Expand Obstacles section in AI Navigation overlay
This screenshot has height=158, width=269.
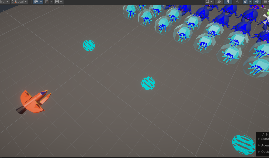259,152
